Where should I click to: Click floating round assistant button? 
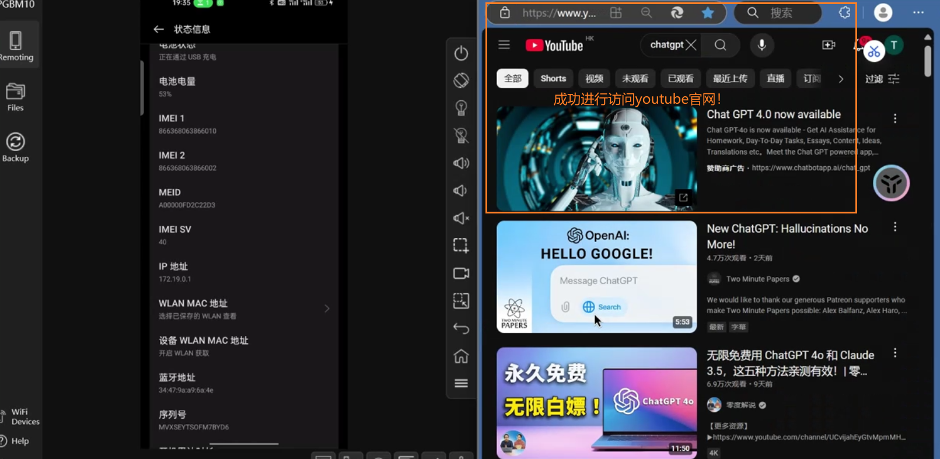pyautogui.click(x=891, y=183)
